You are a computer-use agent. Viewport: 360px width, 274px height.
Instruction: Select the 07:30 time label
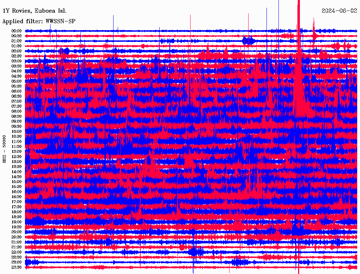click(x=17, y=106)
